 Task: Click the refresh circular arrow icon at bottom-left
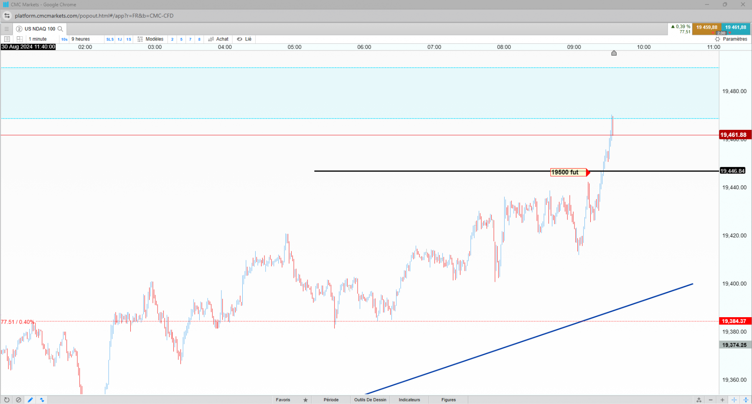7,400
